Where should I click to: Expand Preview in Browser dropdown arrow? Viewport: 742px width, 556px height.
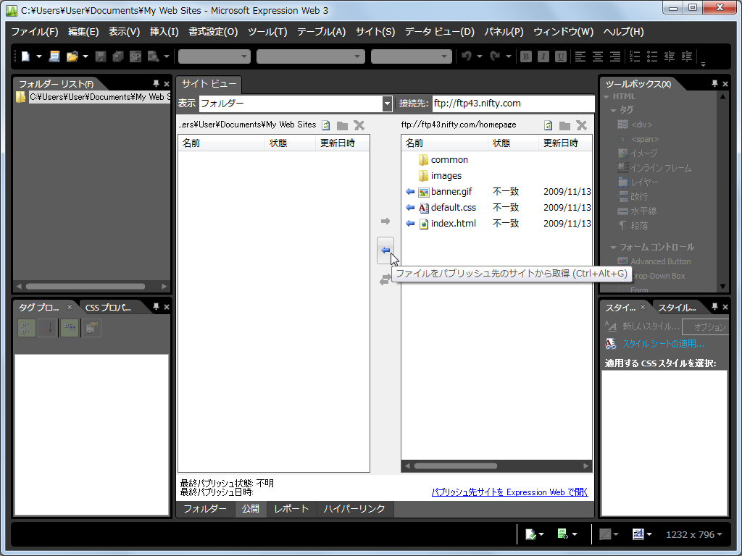tap(167, 56)
